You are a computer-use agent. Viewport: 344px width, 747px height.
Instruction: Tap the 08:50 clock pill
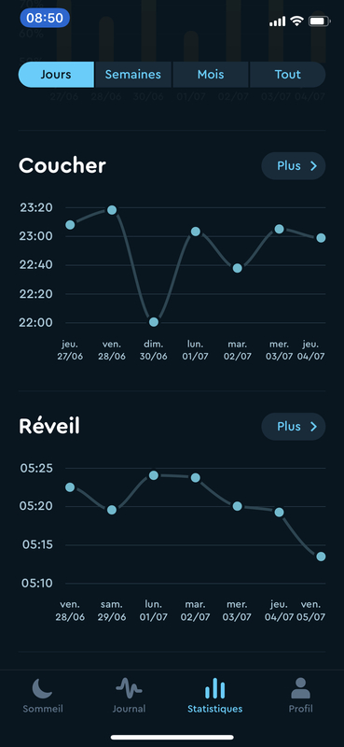click(x=45, y=18)
